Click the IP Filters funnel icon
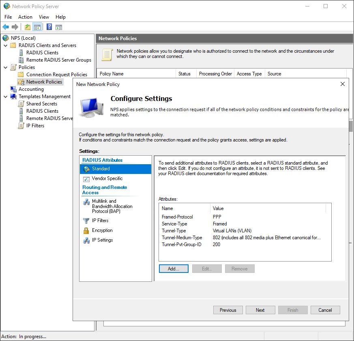Image resolution: width=354 pixels, height=341 pixels. point(86,221)
